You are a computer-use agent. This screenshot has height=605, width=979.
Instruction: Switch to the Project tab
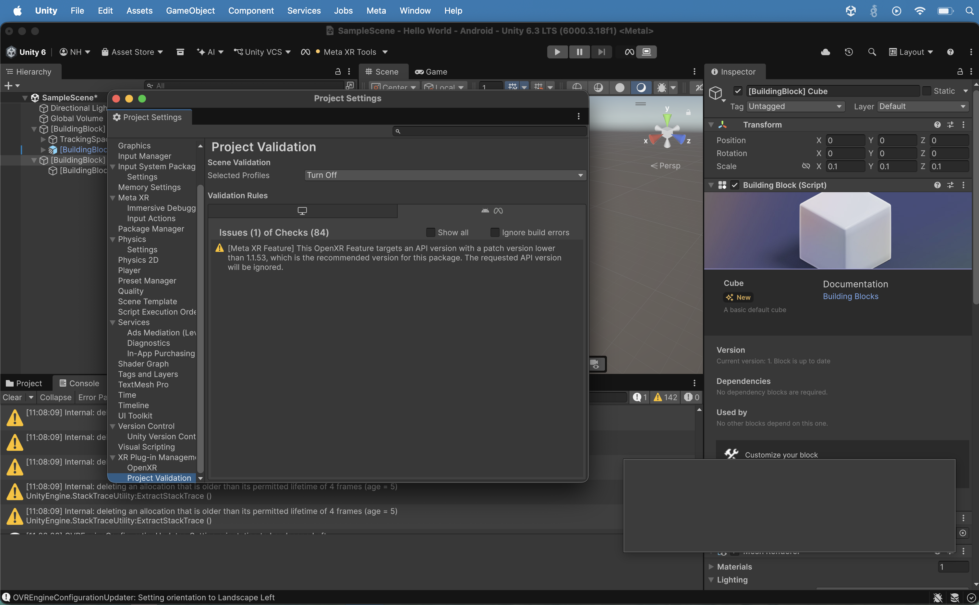pos(24,383)
